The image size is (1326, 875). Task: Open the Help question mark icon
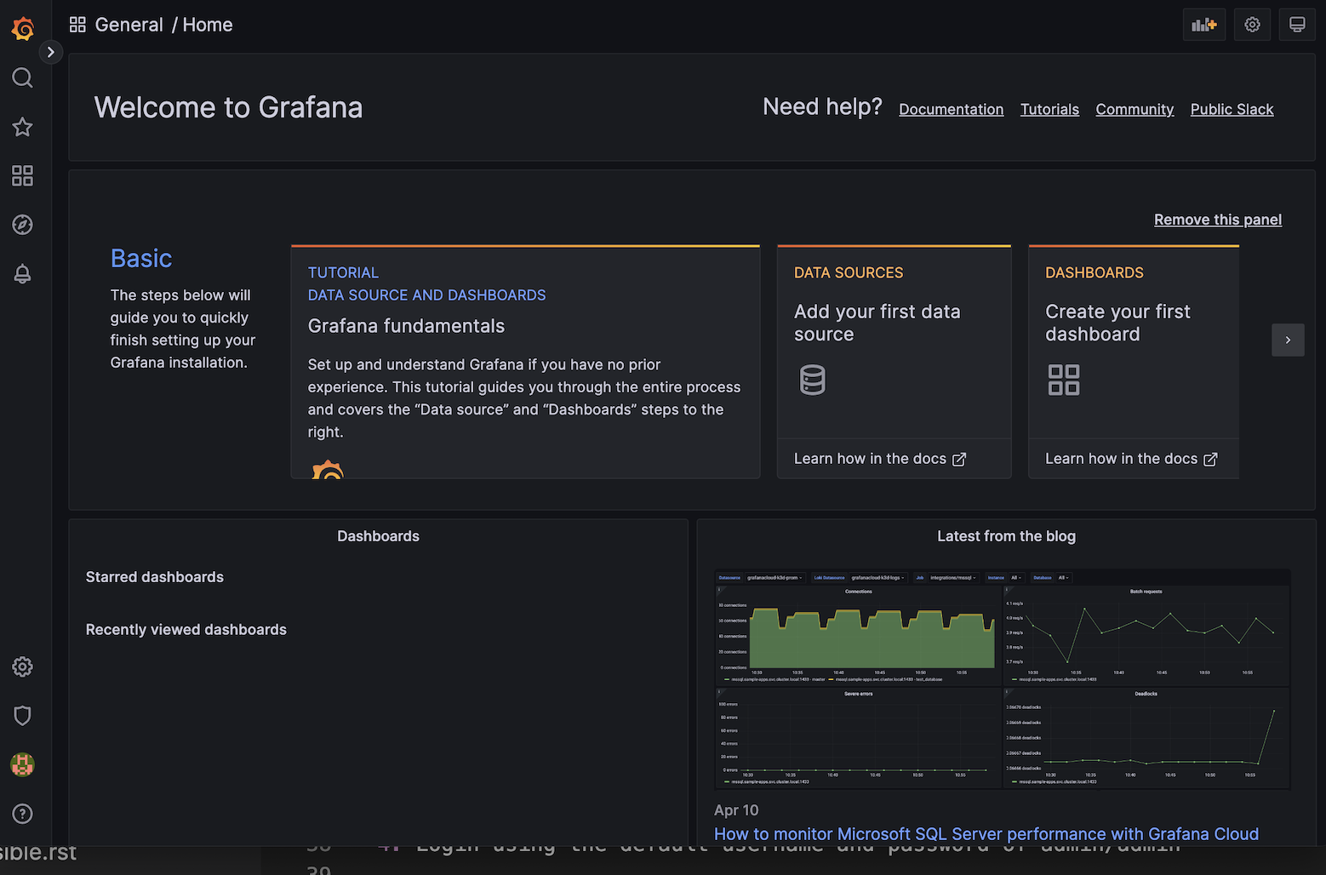(x=23, y=814)
